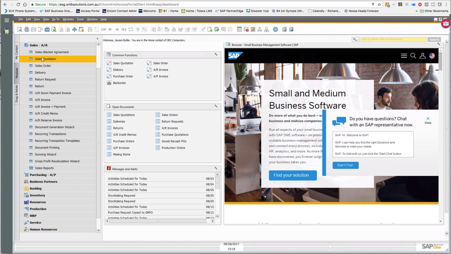Screen dimensions: 451x254
Task: Switch to the My Cockpit side tab
Action: click(x=17, y=53)
